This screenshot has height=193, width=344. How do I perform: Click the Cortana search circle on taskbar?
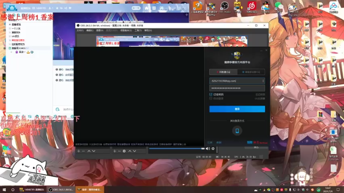pyautogui.click(x=13, y=189)
